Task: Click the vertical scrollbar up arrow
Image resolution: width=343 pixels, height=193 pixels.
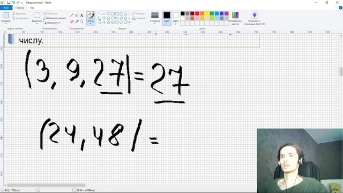Action: 341,36
